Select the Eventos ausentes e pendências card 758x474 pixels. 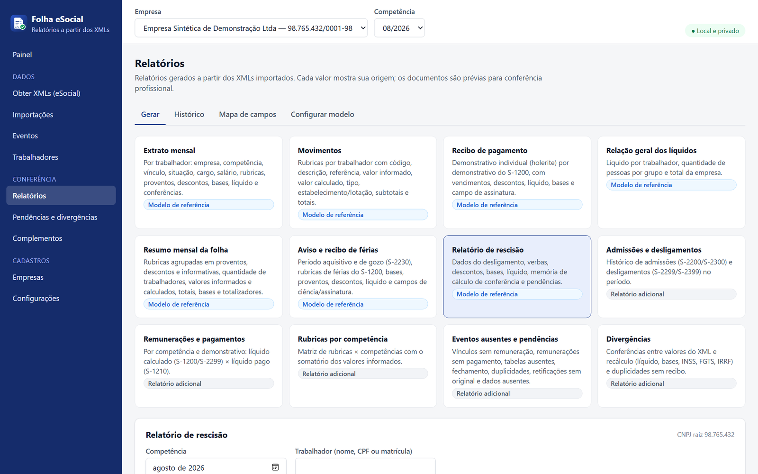(x=517, y=366)
